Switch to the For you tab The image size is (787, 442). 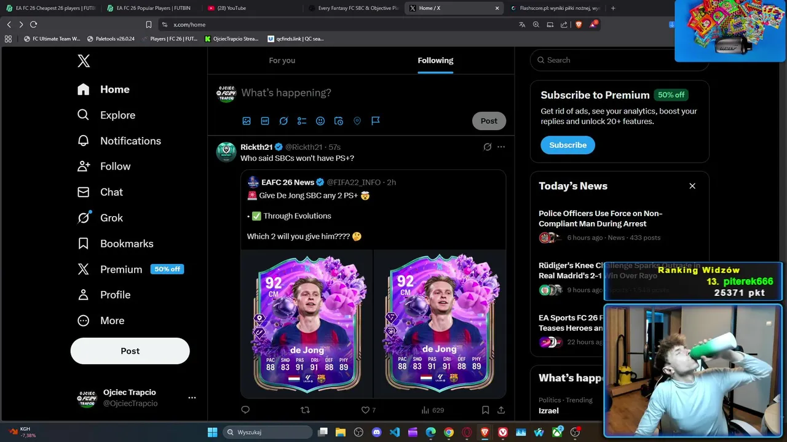tap(282, 60)
